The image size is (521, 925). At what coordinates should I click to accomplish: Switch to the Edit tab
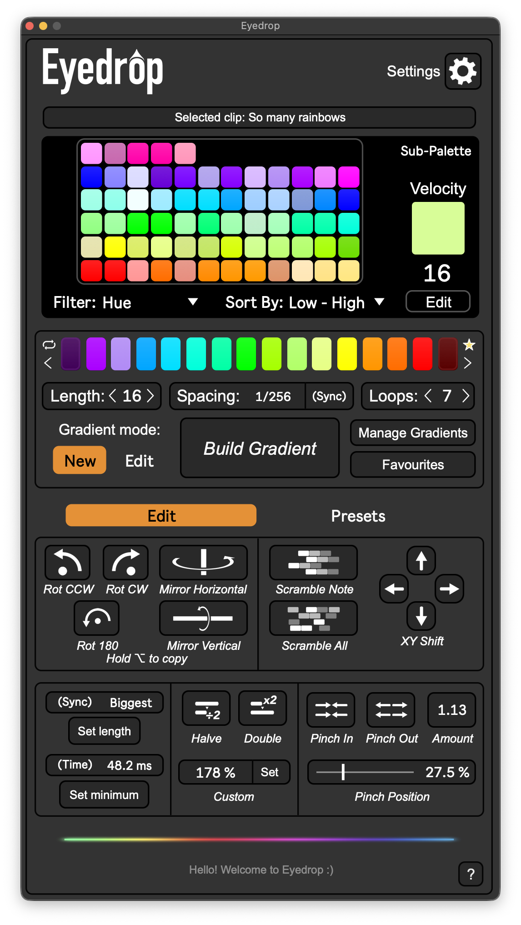tap(161, 515)
